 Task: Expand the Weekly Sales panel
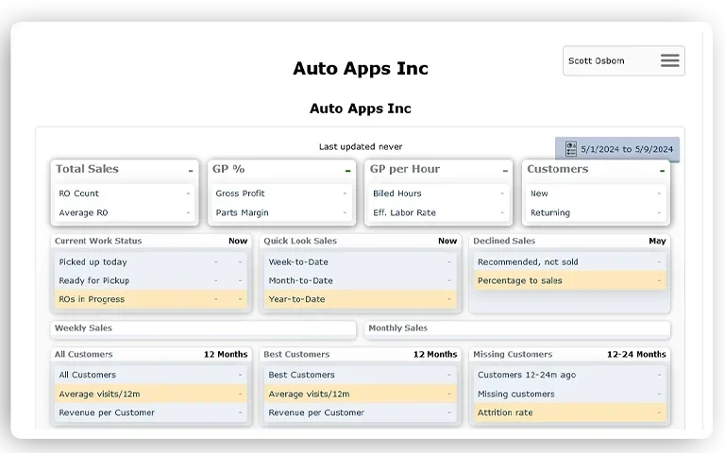point(204,328)
